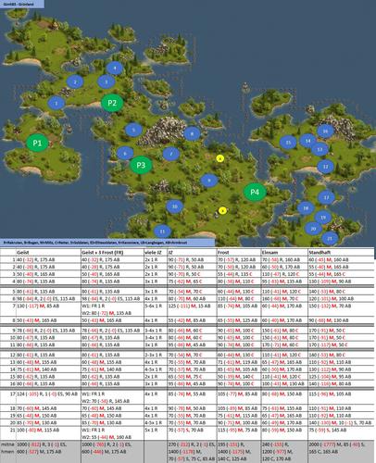Click blue camp marker number 1

[x=56, y=103]
